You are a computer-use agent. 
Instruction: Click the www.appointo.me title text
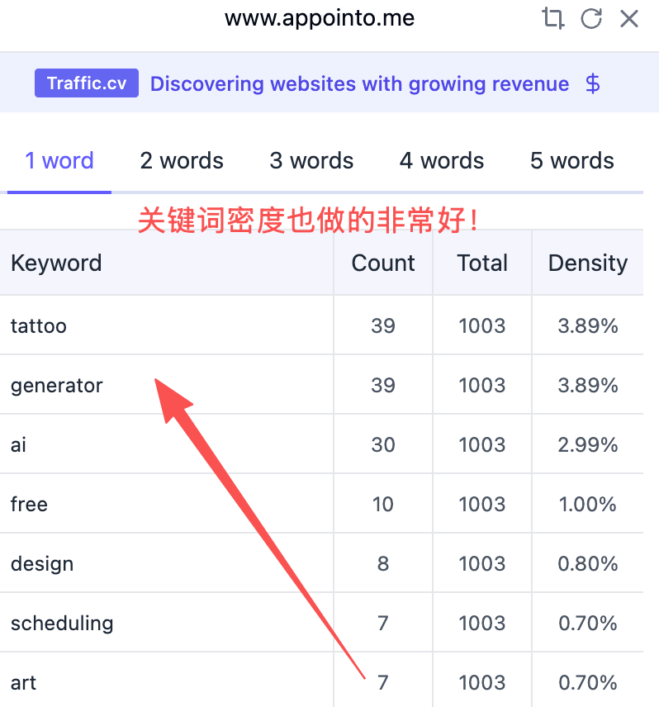point(320,18)
